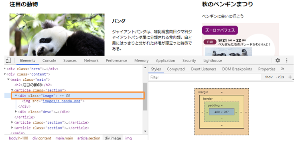
Task: Open the Performance tab
Action: pyautogui.click(x=116, y=61)
